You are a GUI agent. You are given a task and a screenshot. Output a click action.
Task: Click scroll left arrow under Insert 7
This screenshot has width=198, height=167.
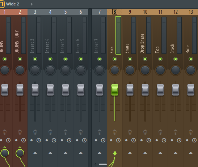[96, 164]
